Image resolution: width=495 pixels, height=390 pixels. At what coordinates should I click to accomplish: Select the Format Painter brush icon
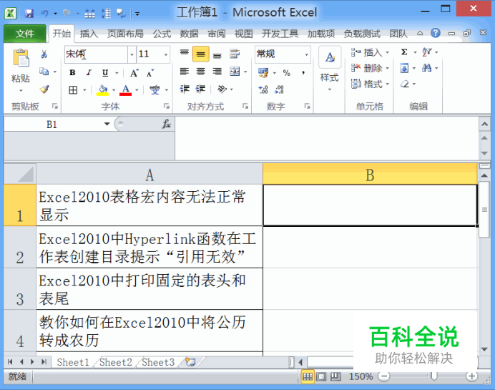point(44,89)
